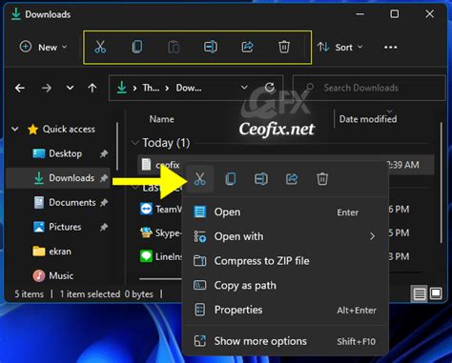Open the Sort options dropdown

pos(340,48)
